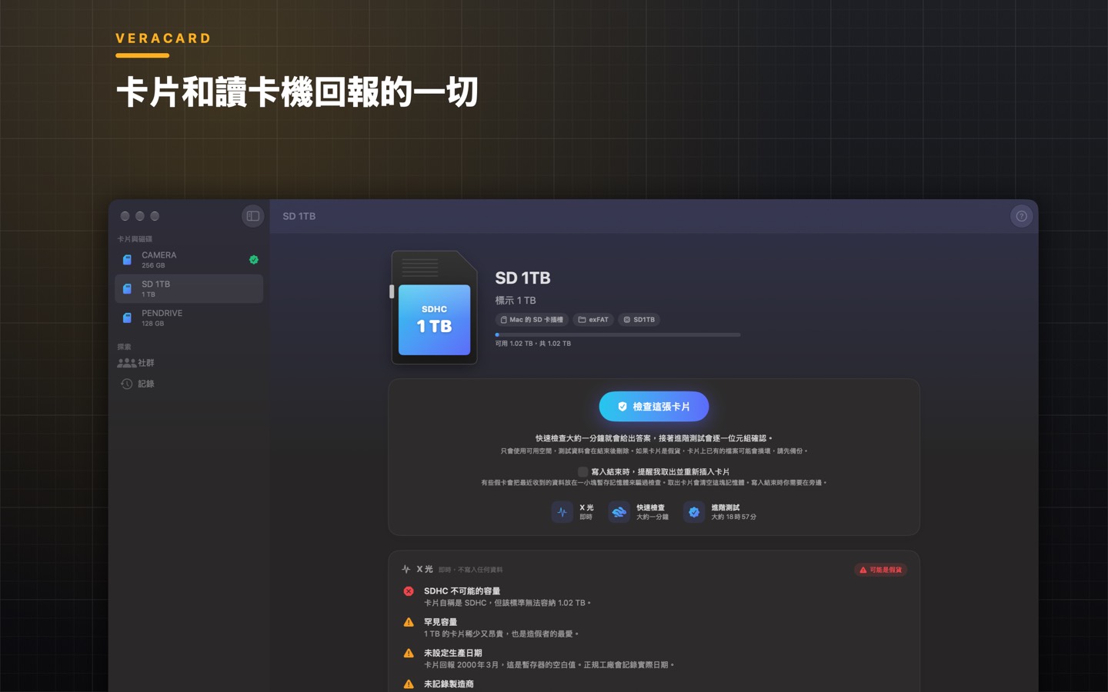Click the 檢查這張卡片 button
The width and height of the screenshot is (1108, 692).
pyautogui.click(x=654, y=407)
